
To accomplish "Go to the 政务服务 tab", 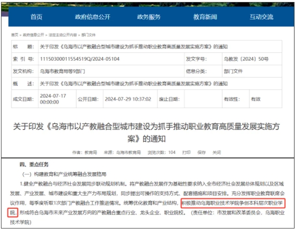I will click(149, 17).
